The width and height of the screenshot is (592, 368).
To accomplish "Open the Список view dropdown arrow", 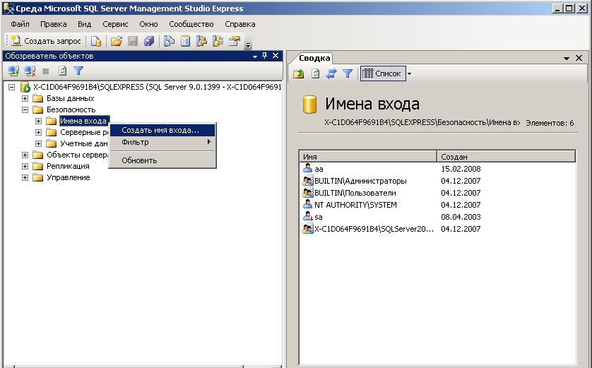I will coord(409,73).
